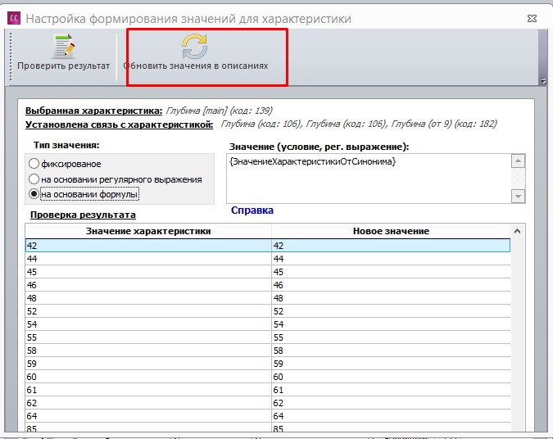This screenshot has width=553, height=439.
Task: Click the Значение характеристики column header
Action: [x=148, y=231]
